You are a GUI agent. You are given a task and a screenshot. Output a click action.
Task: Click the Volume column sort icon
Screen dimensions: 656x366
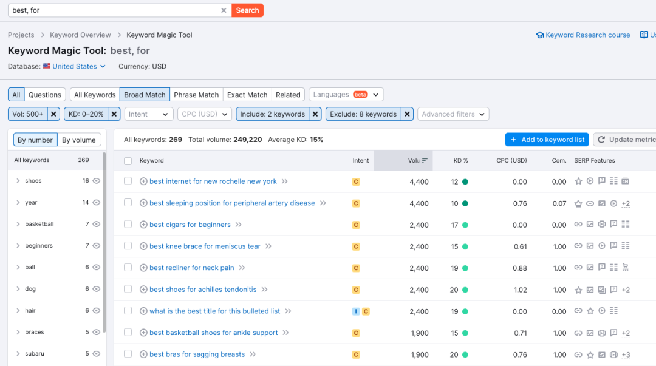click(x=425, y=161)
